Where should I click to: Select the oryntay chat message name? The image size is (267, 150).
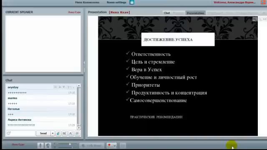13,87
